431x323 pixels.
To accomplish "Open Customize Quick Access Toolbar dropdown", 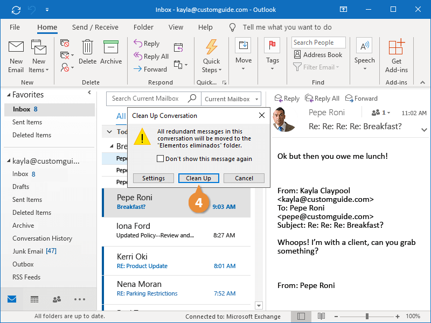I will 47,10.
